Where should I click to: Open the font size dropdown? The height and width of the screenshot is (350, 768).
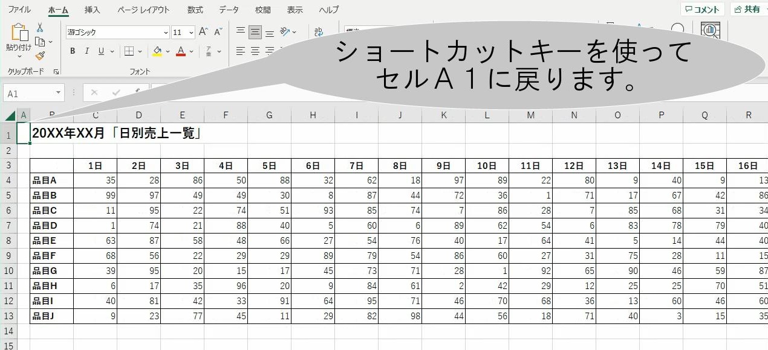(x=190, y=31)
